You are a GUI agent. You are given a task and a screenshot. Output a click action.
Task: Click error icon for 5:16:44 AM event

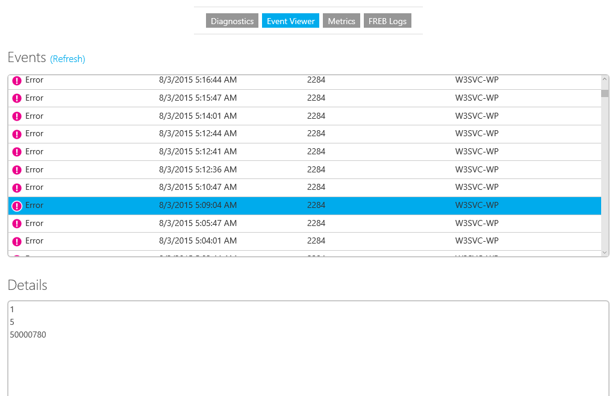17,81
